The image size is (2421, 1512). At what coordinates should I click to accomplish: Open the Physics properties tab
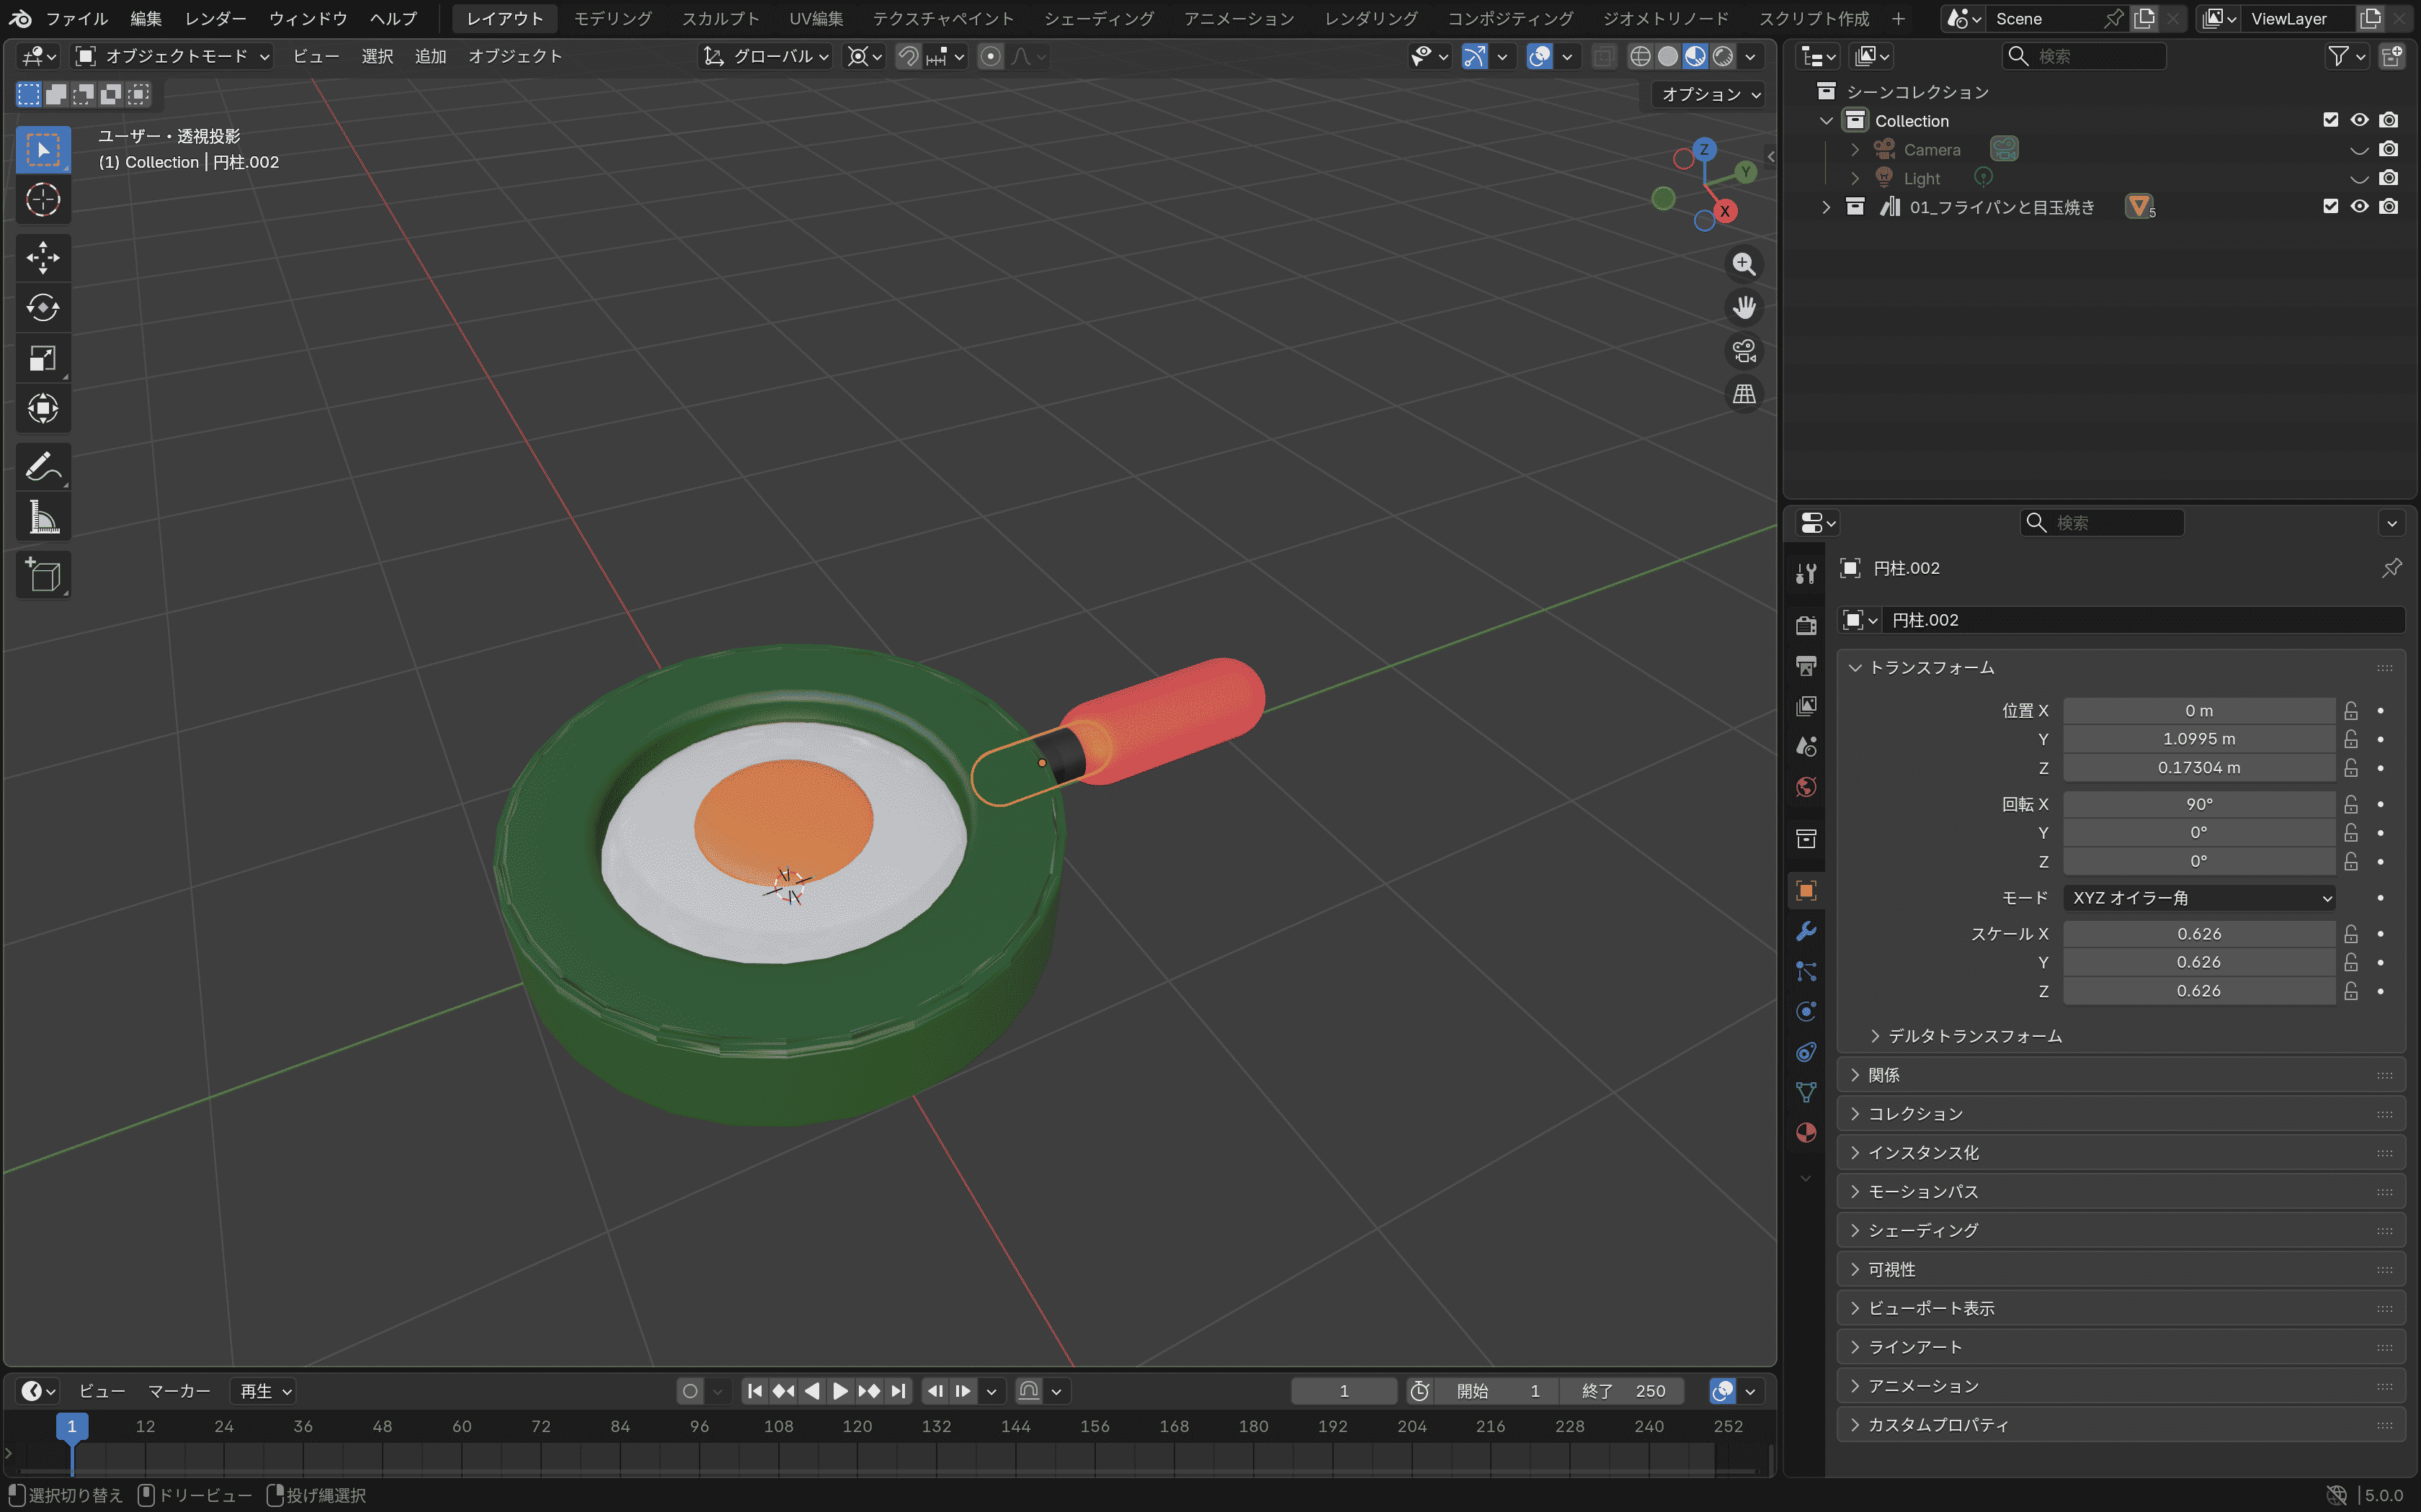pos(1806,1011)
